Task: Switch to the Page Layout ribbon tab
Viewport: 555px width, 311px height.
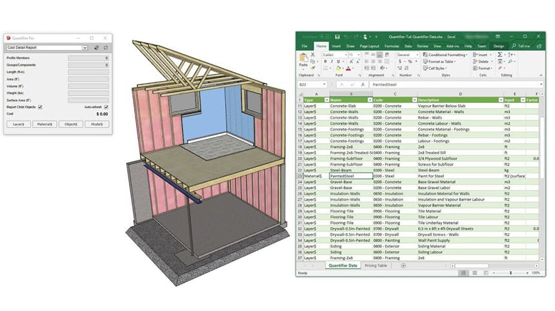Action: [369, 46]
